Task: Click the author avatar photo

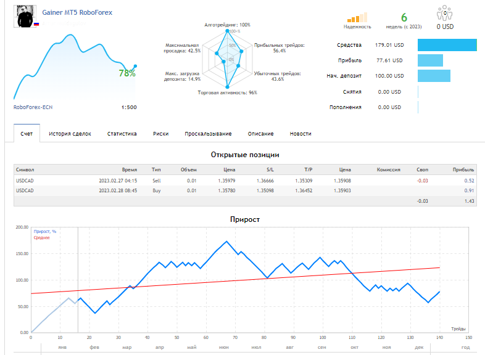Action: pos(25,17)
